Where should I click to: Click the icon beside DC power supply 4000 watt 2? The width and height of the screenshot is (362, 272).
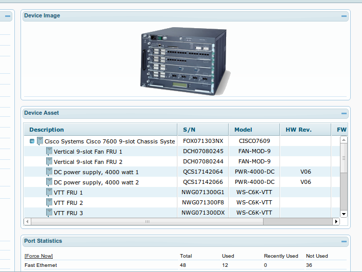(49, 182)
